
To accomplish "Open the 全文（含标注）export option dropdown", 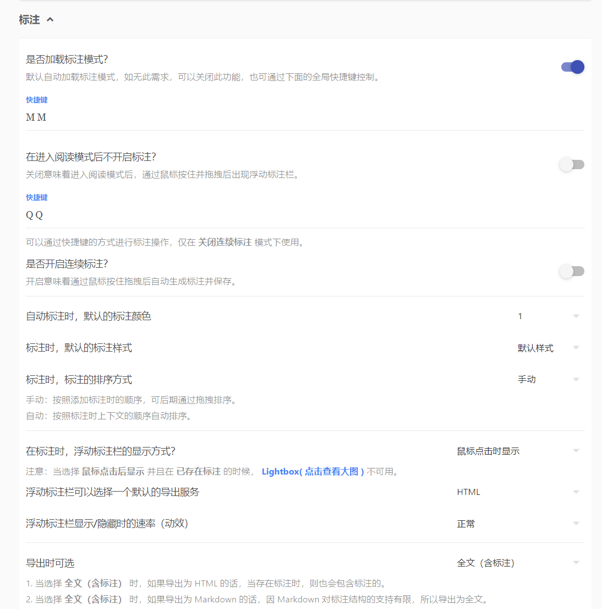I will tap(518, 563).
